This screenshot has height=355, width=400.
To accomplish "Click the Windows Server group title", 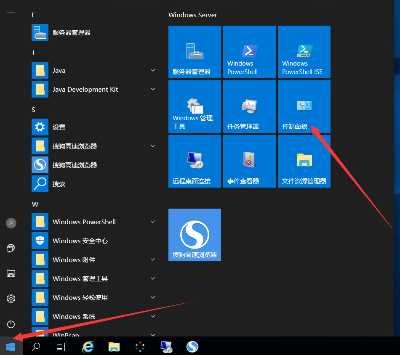I will pos(192,15).
